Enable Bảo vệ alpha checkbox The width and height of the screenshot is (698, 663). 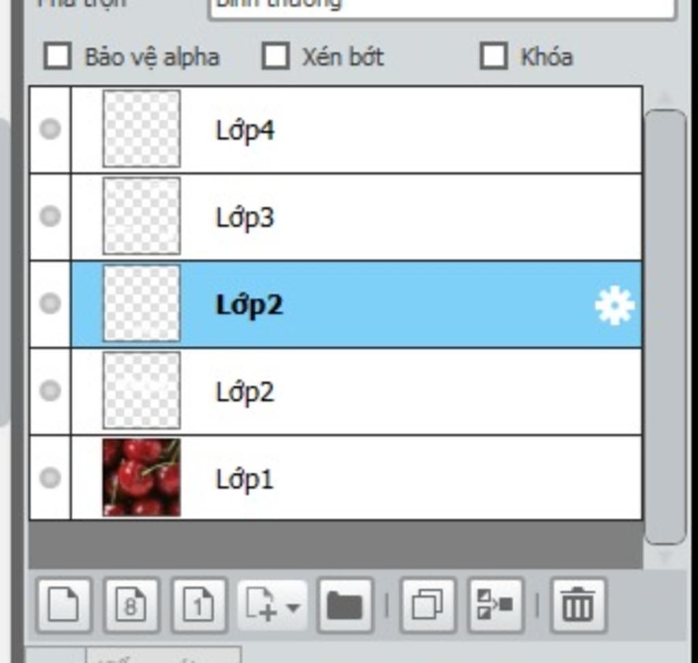click(x=57, y=56)
